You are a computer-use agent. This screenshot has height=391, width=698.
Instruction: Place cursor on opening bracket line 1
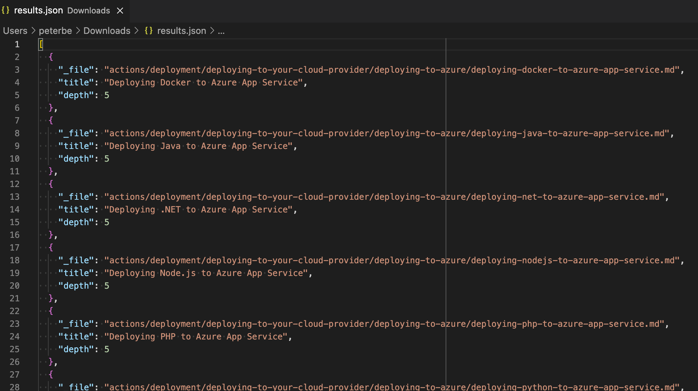pyautogui.click(x=41, y=44)
